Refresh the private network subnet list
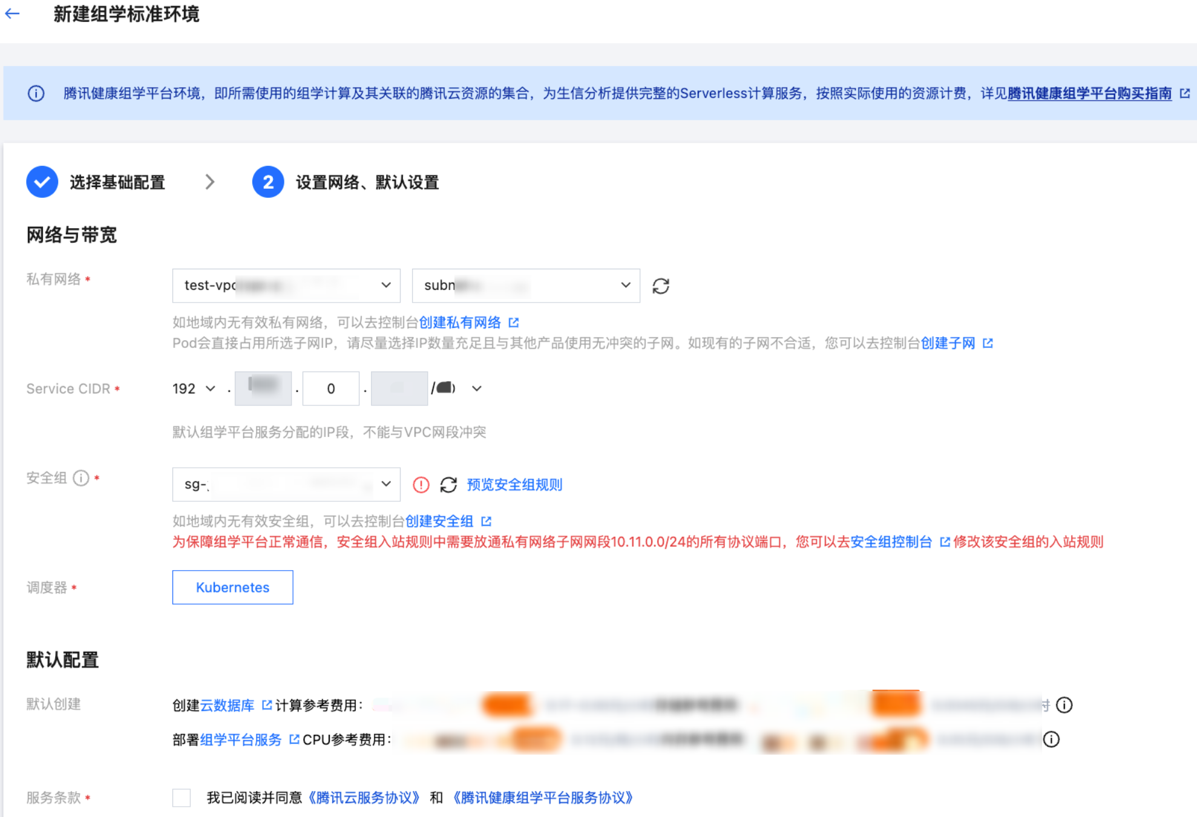This screenshot has height=817, width=1197. pyautogui.click(x=661, y=286)
